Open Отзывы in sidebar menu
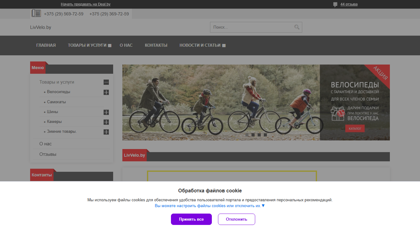The width and height of the screenshot is (420, 236). coord(48,154)
